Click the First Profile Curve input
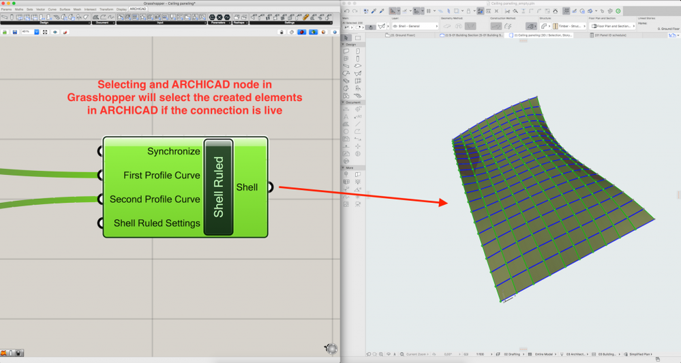Screen dimensions: 681x363 pos(162,175)
